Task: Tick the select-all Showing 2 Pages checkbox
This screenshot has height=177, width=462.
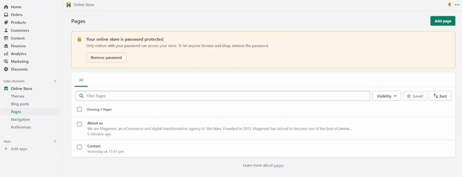Action: tap(79, 109)
